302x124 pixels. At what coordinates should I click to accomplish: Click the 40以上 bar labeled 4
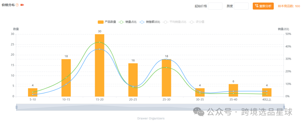[267, 92]
